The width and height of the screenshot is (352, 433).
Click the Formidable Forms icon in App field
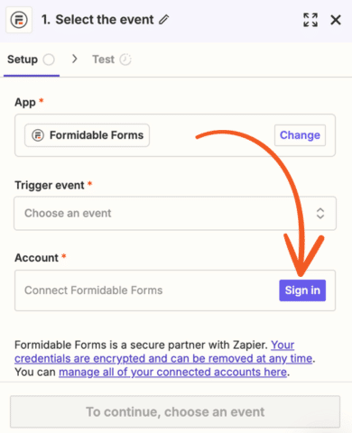pyautogui.click(x=38, y=135)
